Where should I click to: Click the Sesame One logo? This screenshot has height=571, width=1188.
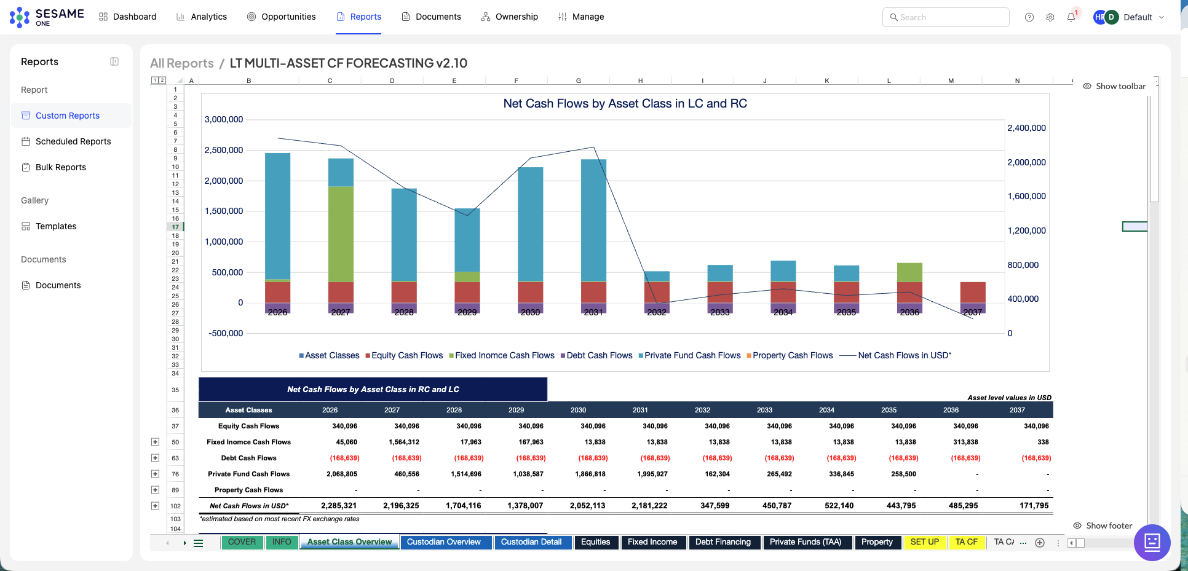click(x=47, y=17)
